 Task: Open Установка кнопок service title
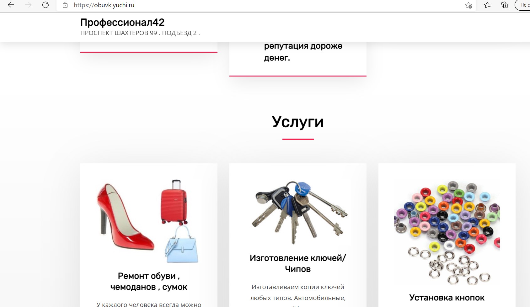[x=447, y=298]
